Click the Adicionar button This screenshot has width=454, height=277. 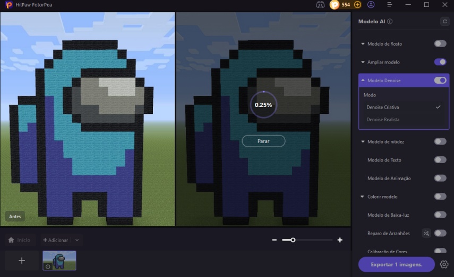coord(55,240)
